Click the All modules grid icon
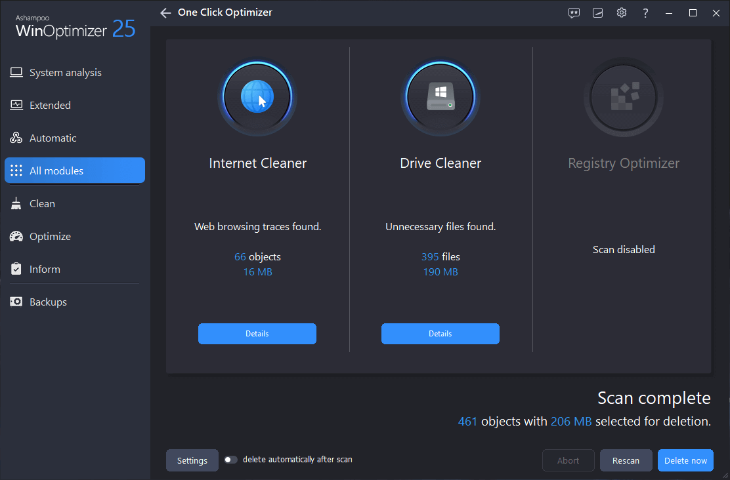The image size is (730, 480). (16, 170)
